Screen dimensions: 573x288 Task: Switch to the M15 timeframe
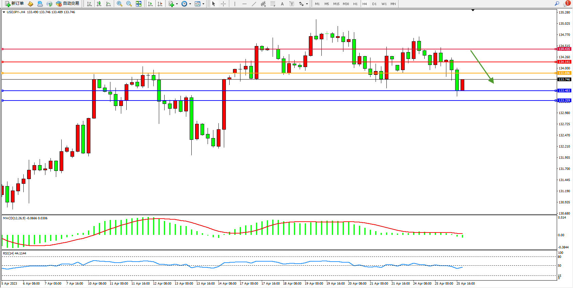pos(336,4)
